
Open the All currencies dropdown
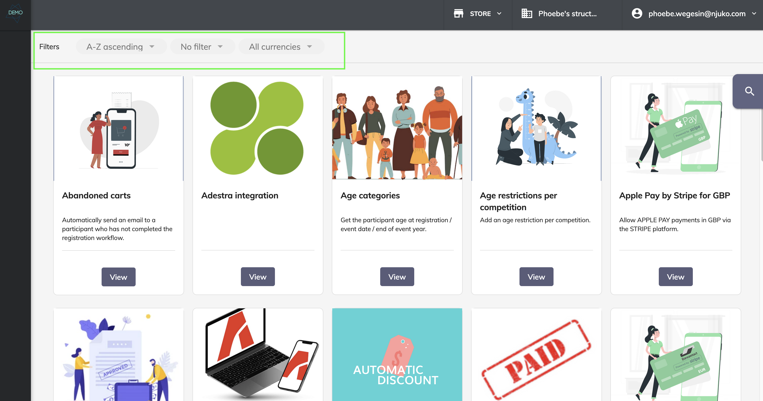coord(281,47)
